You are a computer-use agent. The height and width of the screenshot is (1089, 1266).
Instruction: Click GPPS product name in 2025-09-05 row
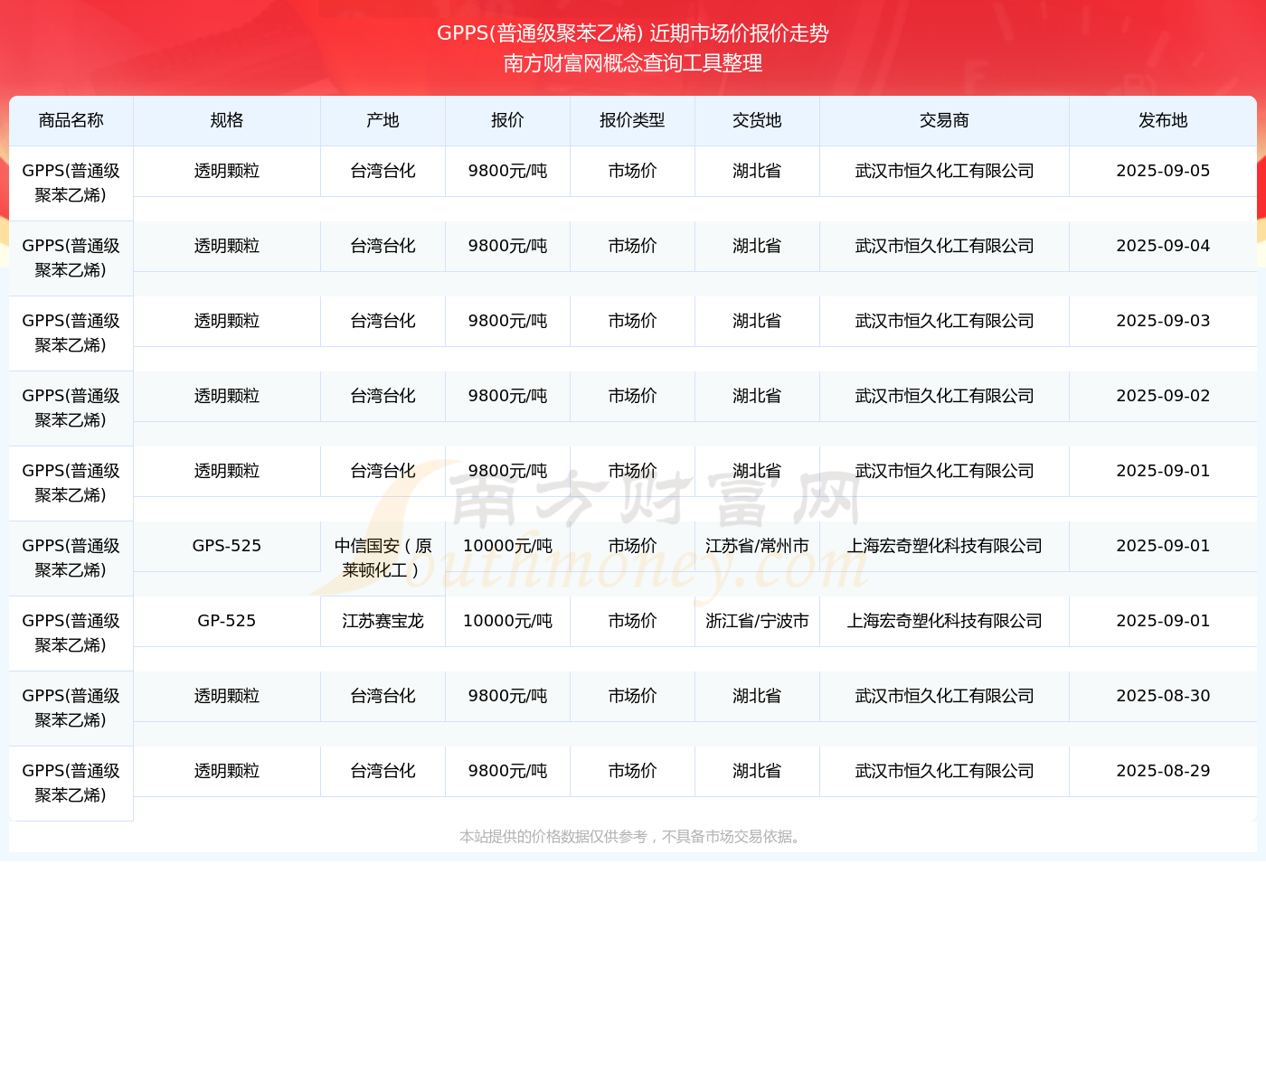click(71, 183)
